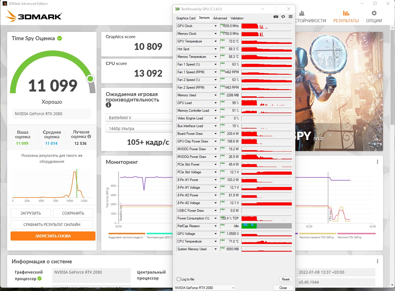Click the PerfCap Reason color graph
This screenshot has height=291, width=395.
(x=266, y=226)
